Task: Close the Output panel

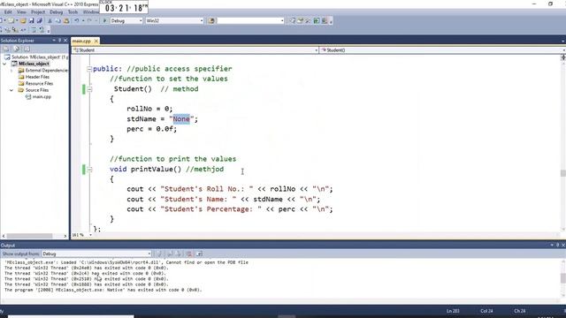Action: point(563,246)
